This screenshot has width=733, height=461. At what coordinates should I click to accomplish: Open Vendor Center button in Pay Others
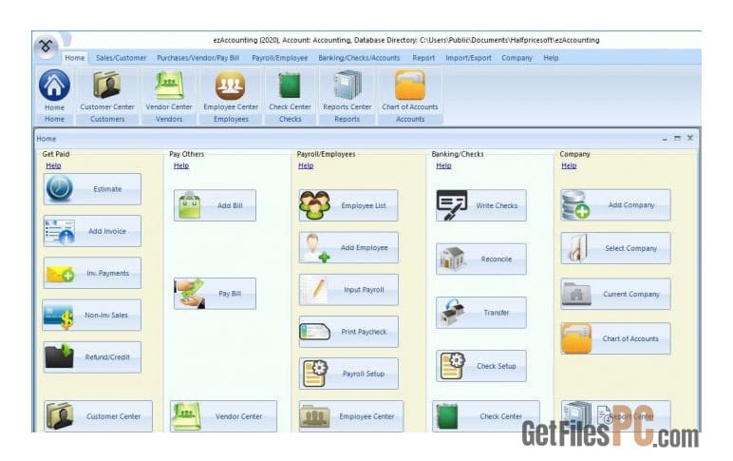pyautogui.click(x=223, y=416)
